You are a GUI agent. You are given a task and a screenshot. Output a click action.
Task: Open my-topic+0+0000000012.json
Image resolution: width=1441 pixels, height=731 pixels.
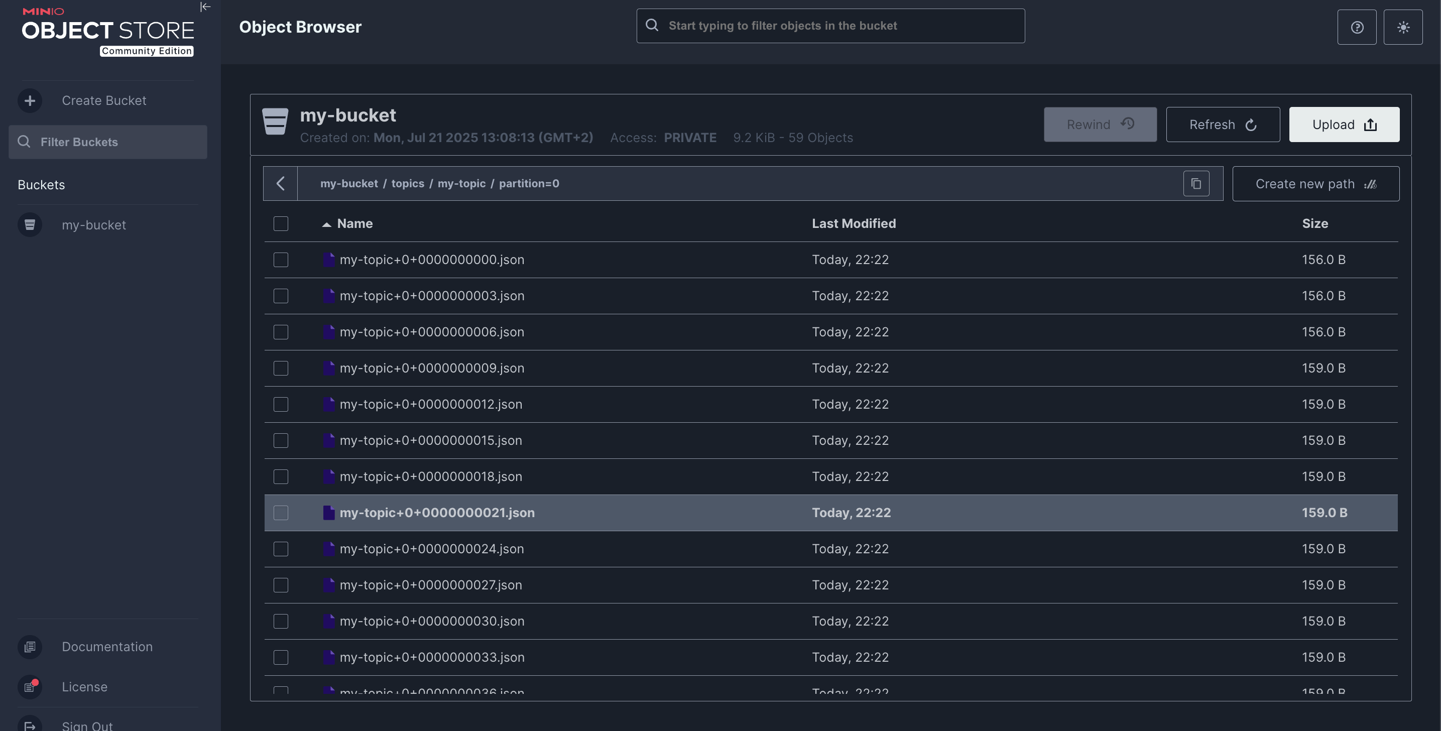[x=431, y=404]
